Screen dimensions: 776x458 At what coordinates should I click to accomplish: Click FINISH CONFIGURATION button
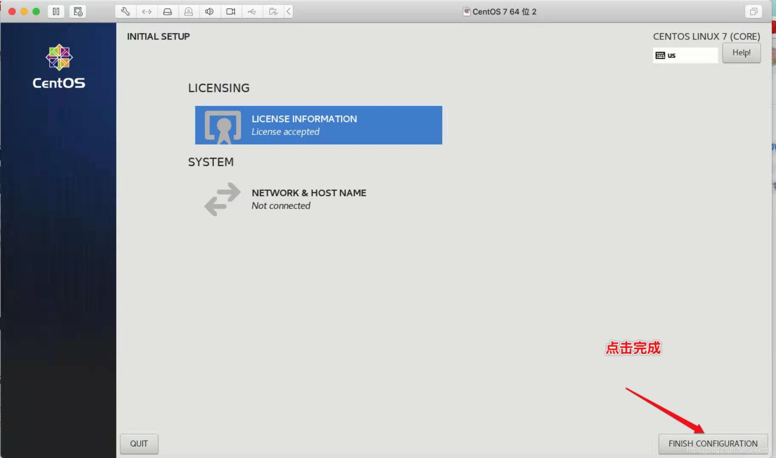[713, 444]
